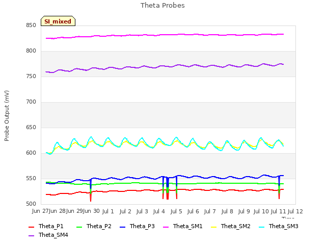Viewport: 326px width, 245px height.
Task: Click the 750 y-axis tick label
Action: coord(31,77)
